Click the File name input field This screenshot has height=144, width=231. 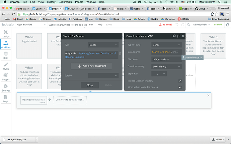pos(166,59)
